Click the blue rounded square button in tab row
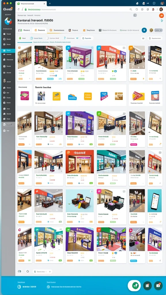Image resolution: width=166 pixels, height=295 pixels. tap(144, 30)
